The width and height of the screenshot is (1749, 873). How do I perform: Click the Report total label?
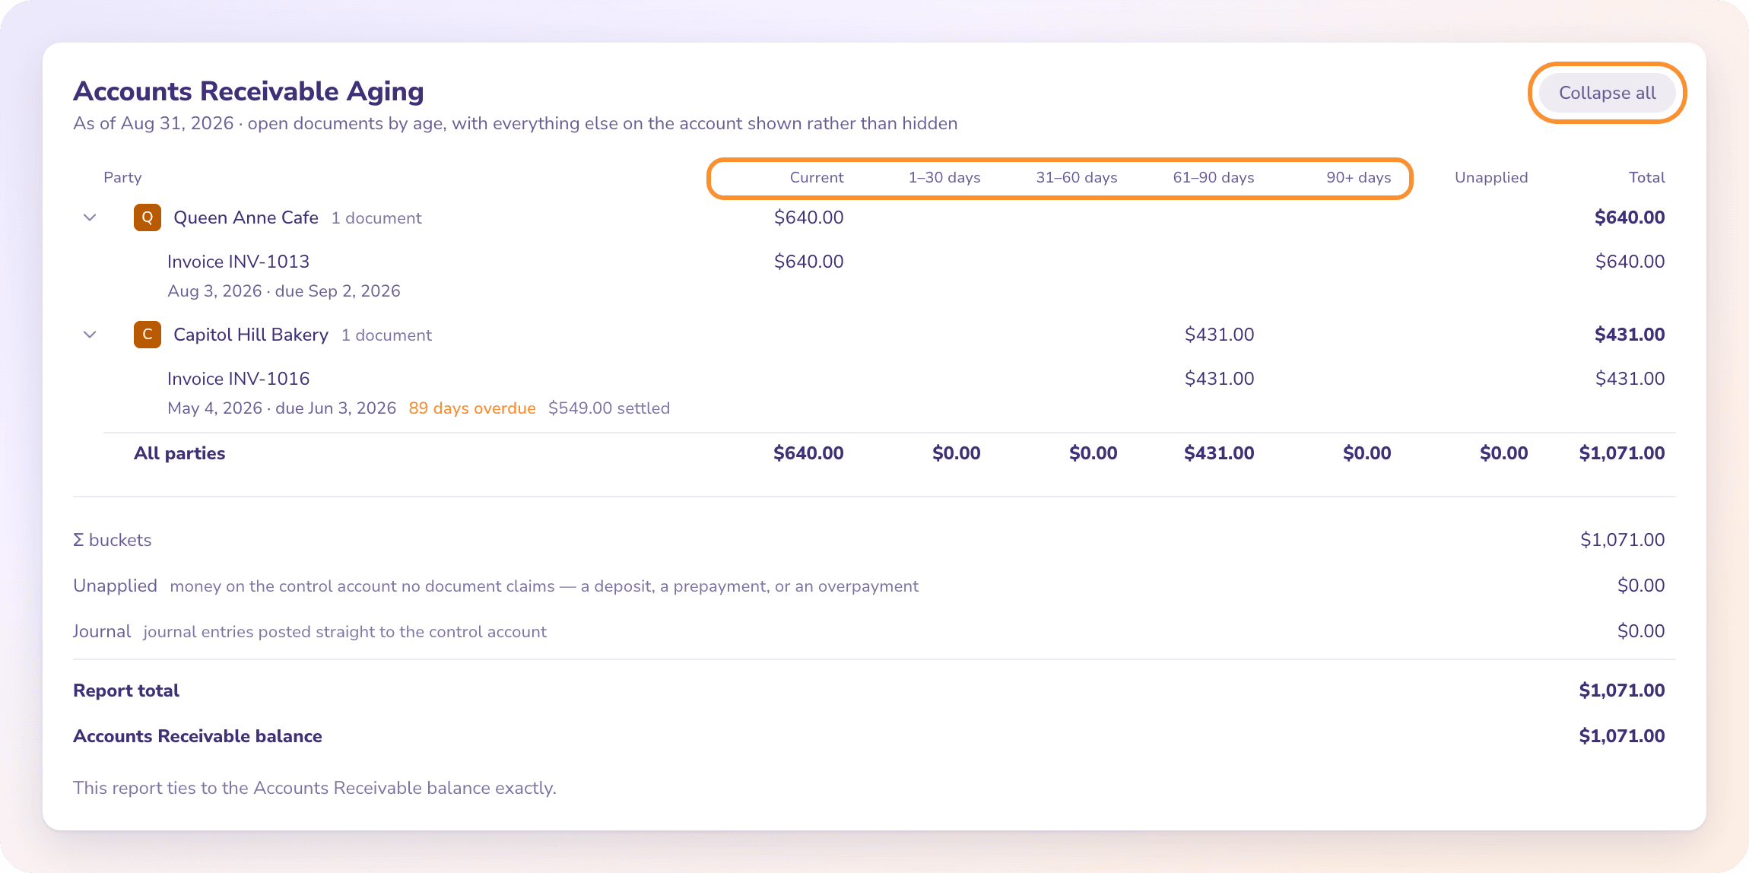(x=126, y=690)
